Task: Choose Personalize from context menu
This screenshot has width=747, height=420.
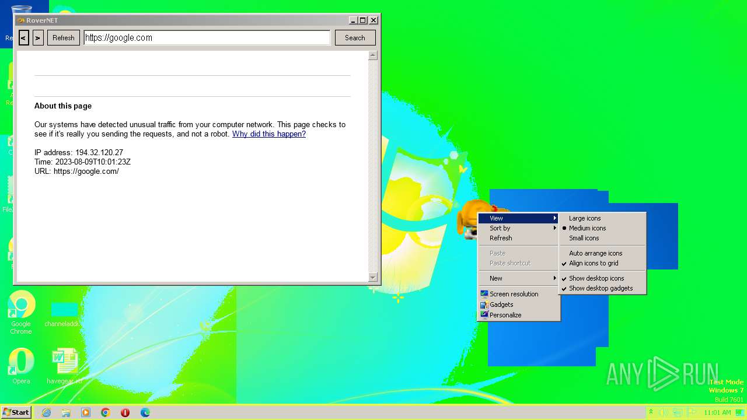Action: 519,315
